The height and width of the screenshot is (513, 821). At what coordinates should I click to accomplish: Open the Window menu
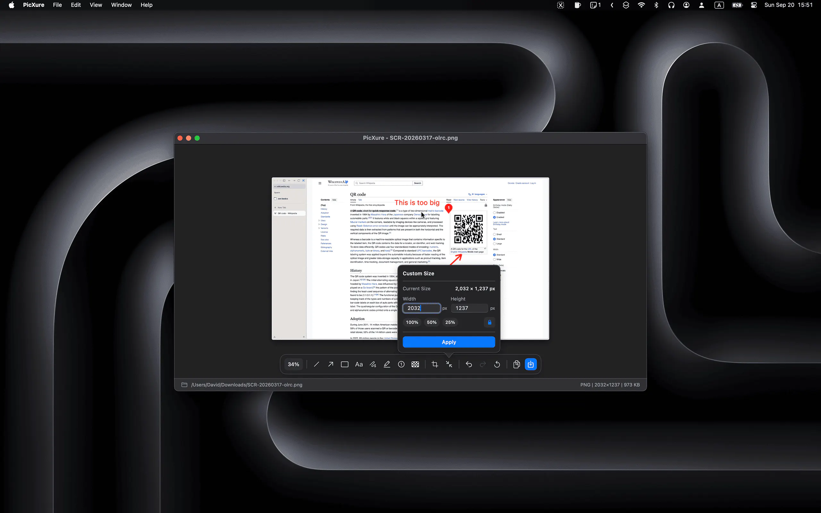[x=122, y=5]
